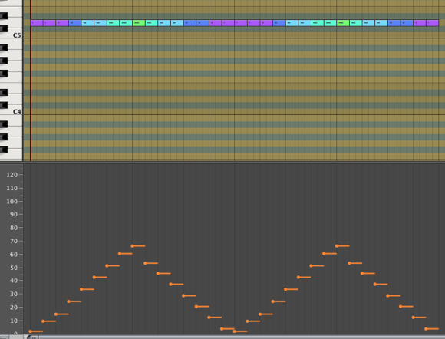Image resolution: width=445 pixels, height=339 pixels.
Task: Click the 20 velocity scale label
Action: click(x=14, y=308)
